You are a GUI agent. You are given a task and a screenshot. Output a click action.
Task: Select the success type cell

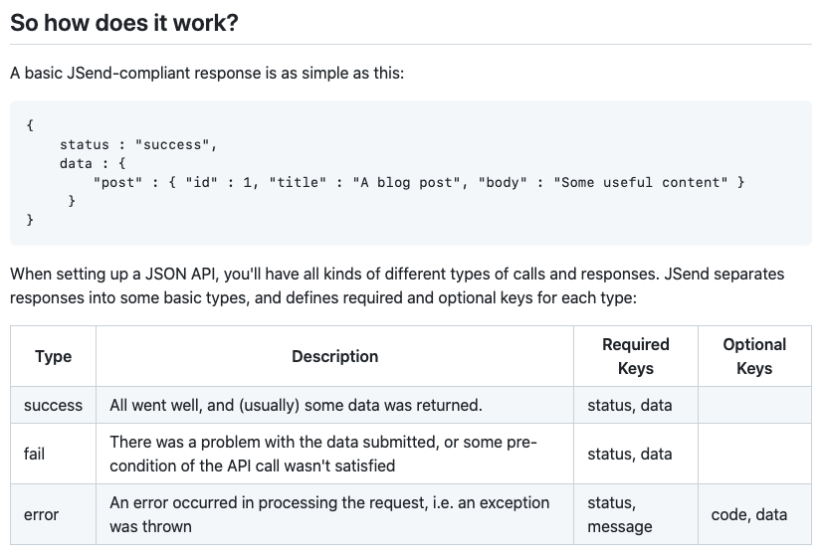[53, 405]
